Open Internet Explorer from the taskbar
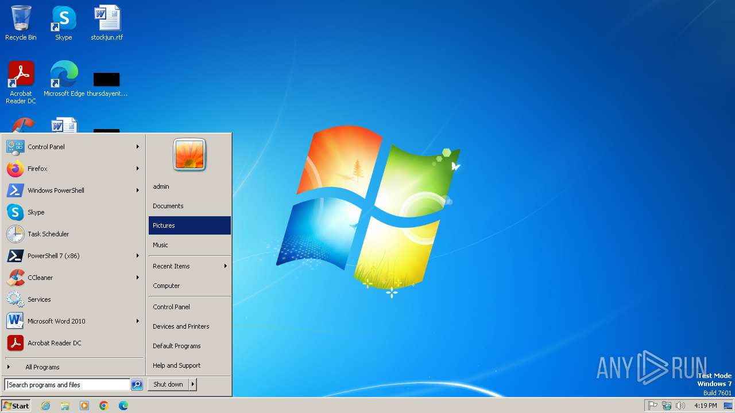This screenshot has height=413, width=735. click(x=45, y=406)
